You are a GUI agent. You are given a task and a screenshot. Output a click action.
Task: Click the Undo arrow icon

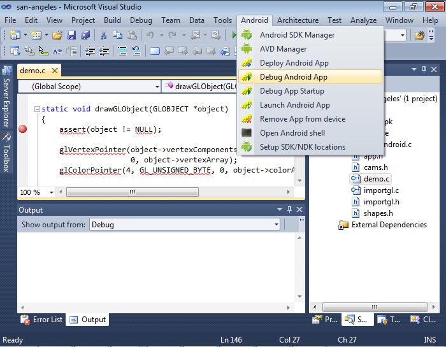(x=150, y=35)
